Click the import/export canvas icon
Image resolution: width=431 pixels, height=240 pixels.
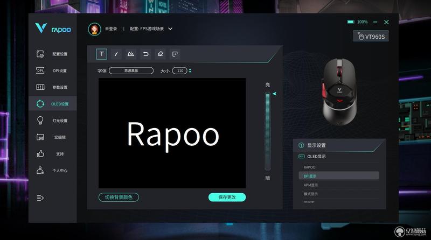click(175, 54)
